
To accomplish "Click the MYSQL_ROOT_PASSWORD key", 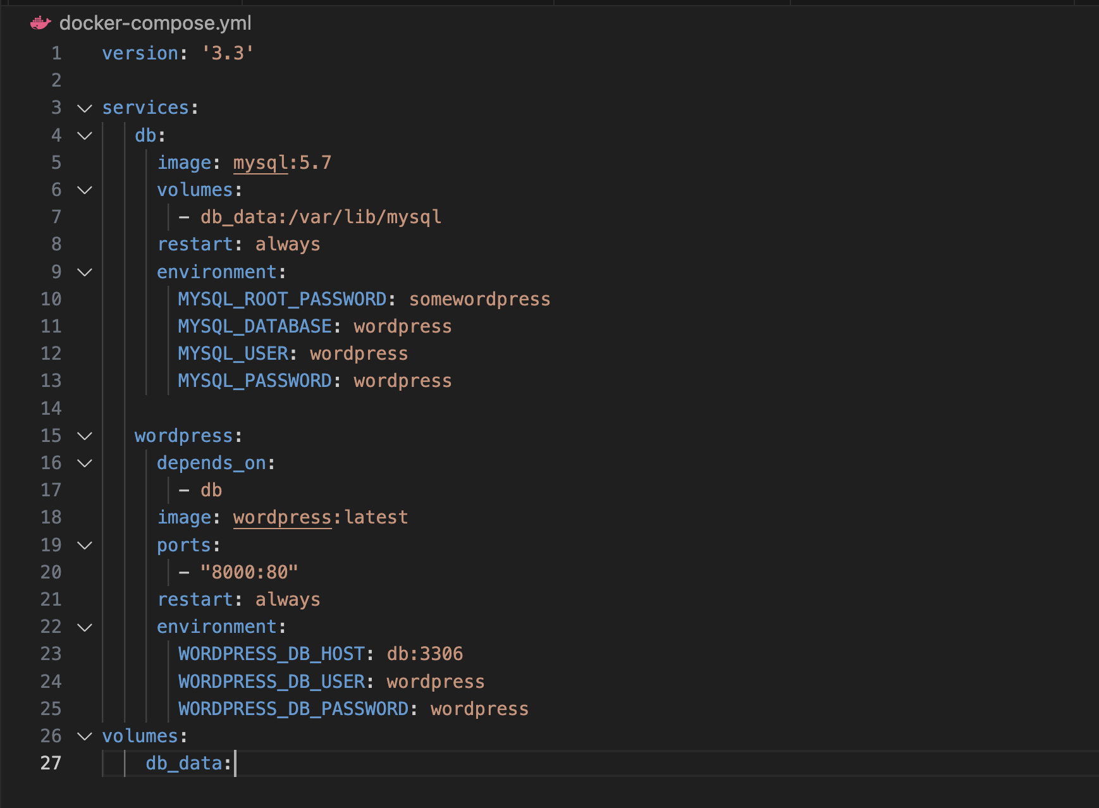I will click(x=282, y=299).
